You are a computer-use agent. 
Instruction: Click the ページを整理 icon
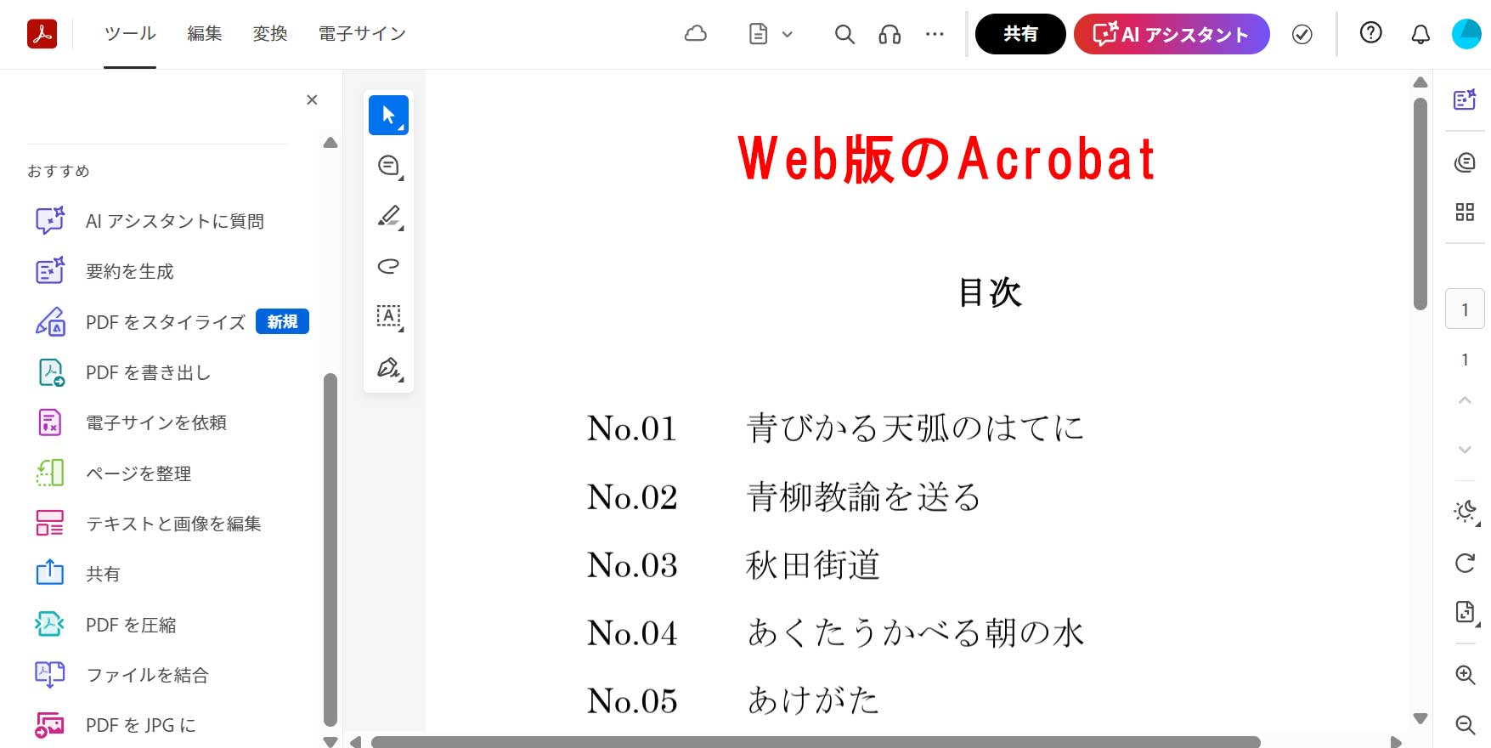pos(50,473)
